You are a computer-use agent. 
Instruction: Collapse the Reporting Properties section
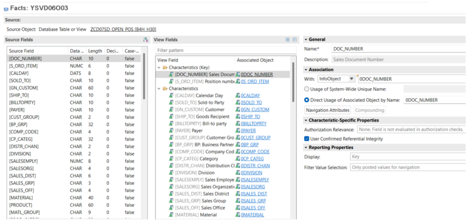306,147
